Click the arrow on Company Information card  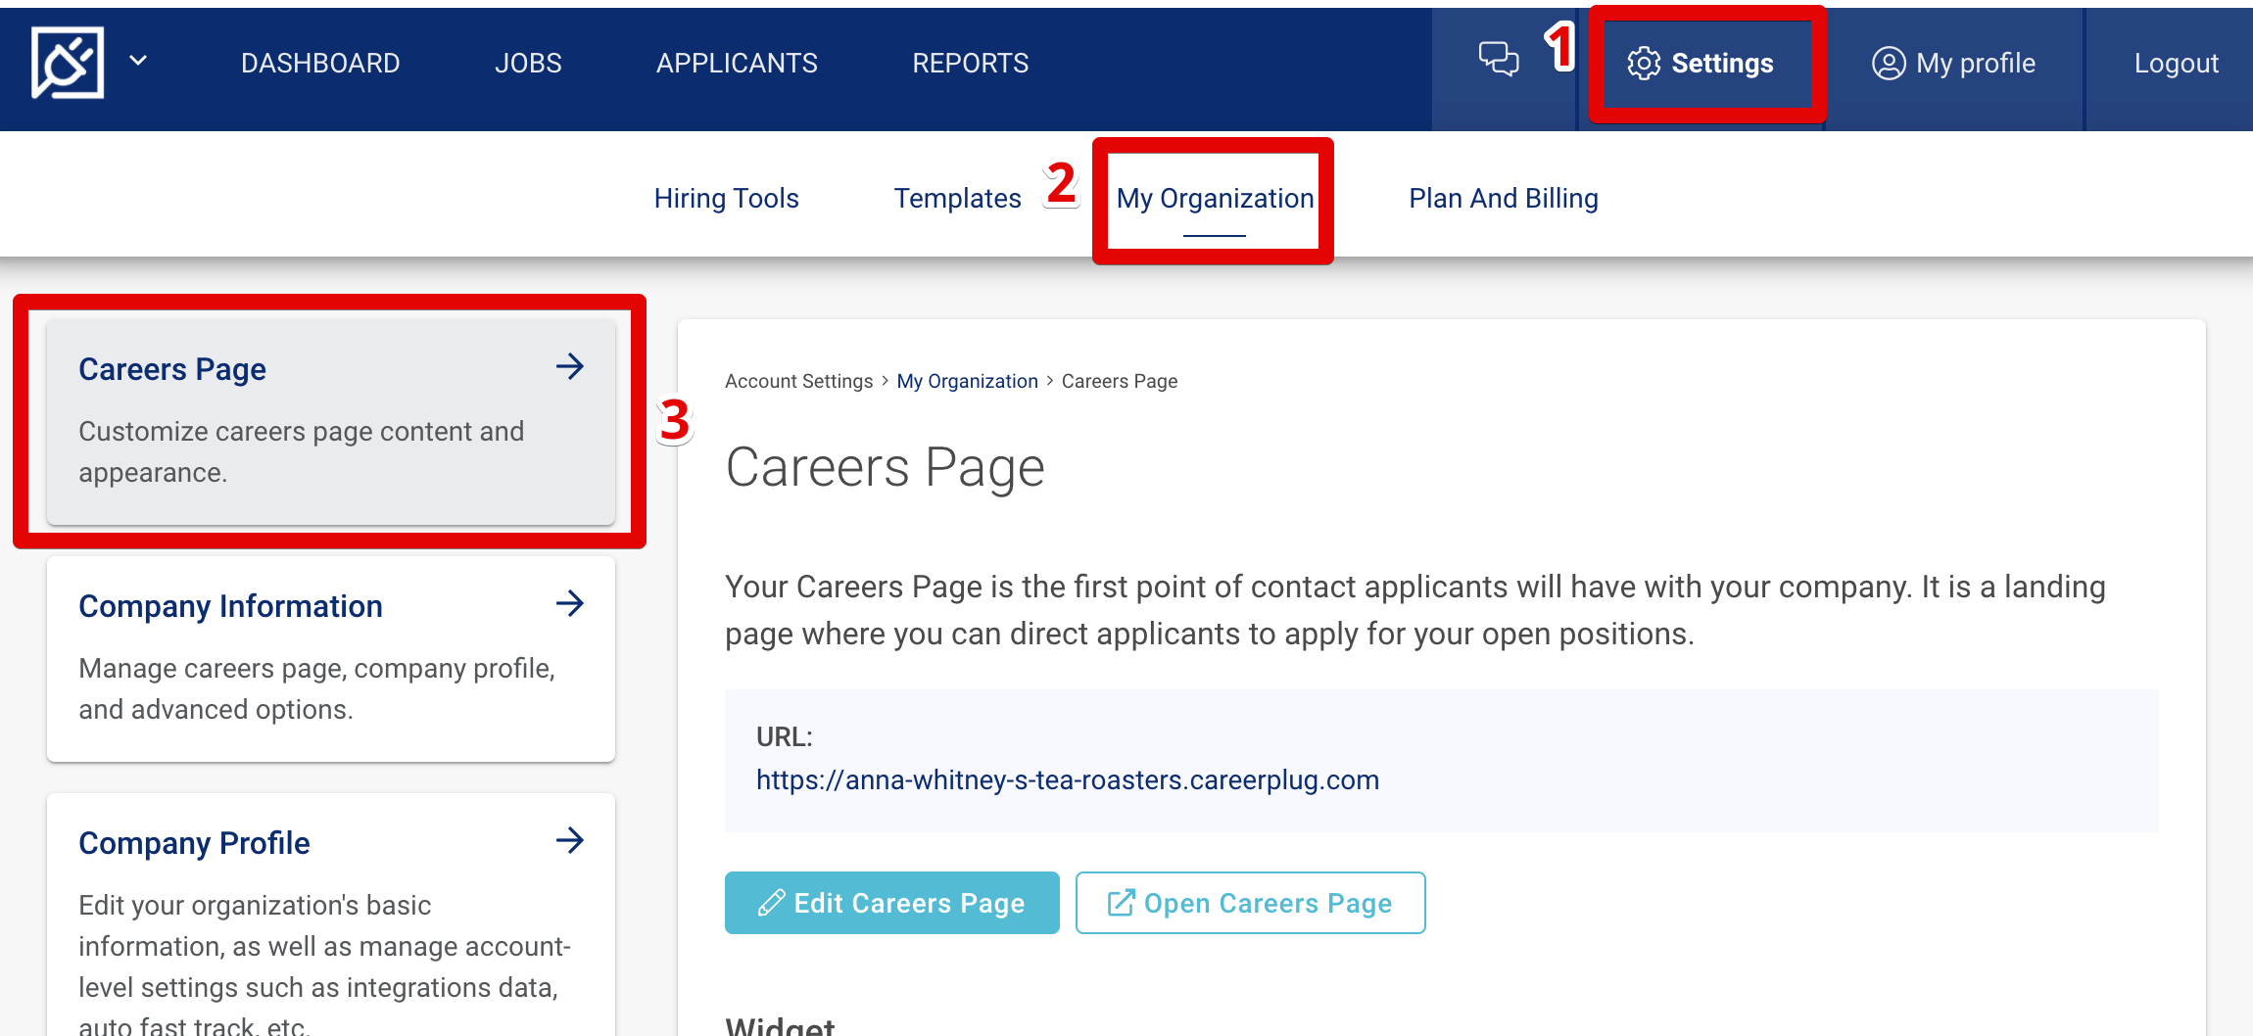[x=570, y=604]
